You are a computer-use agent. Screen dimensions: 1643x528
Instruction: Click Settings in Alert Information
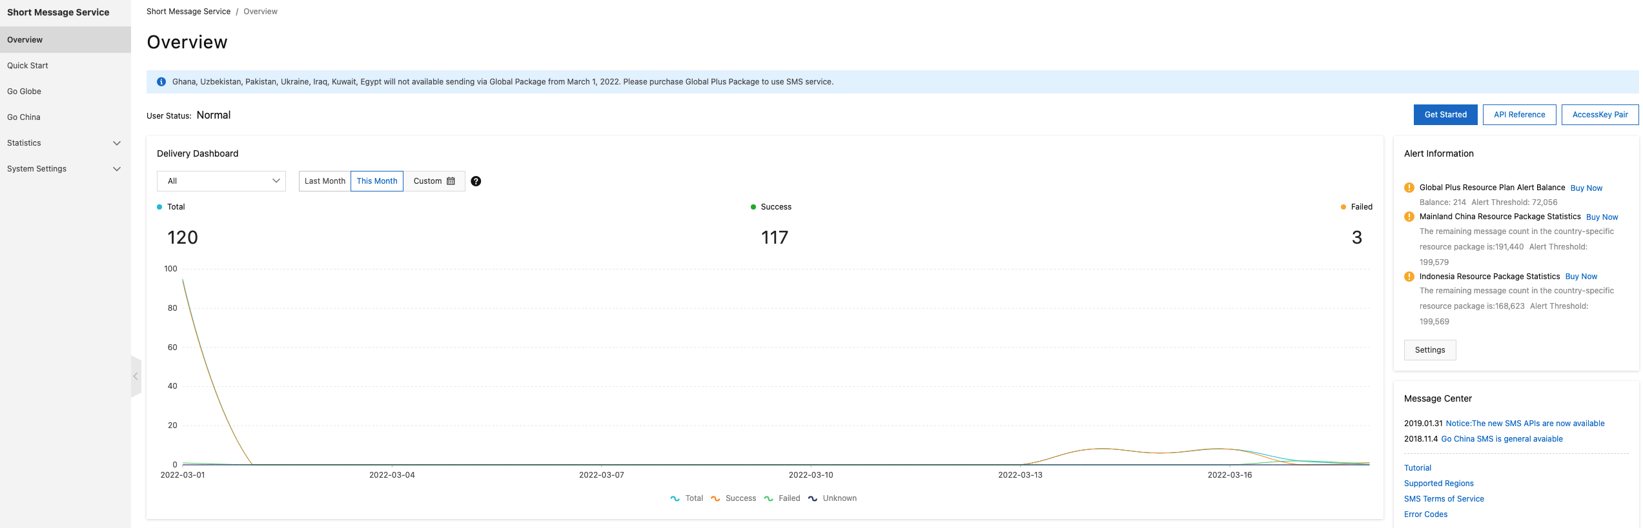[x=1430, y=350]
